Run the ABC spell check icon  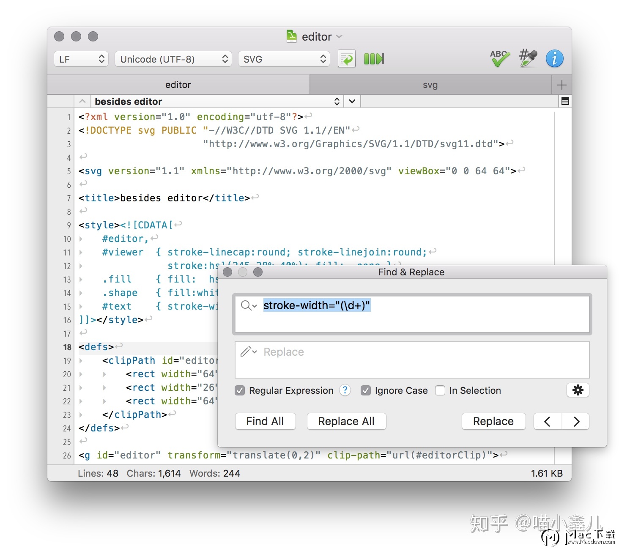click(x=499, y=59)
